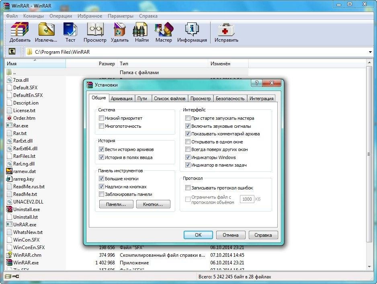The height and width of the screenshot is (284, 377).
Task: Open the Команды menu
Action: (x=33, y=16)
